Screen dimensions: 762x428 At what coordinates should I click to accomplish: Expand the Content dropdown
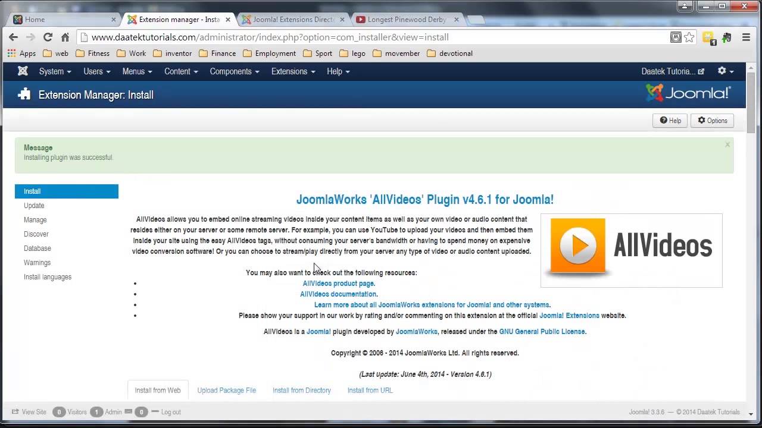181,71
